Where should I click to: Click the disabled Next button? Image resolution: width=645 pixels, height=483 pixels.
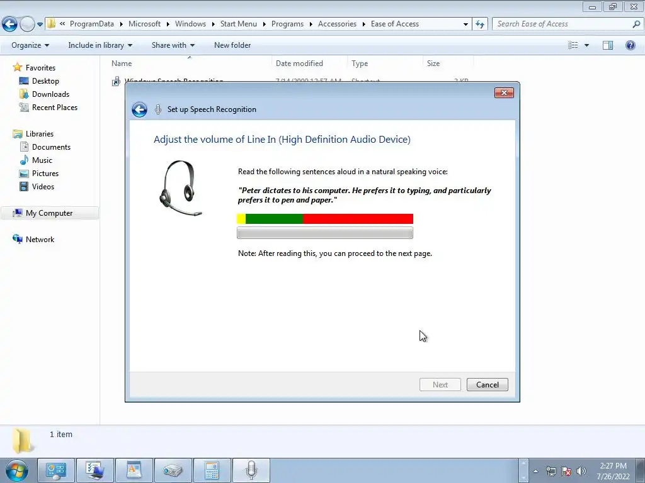440,385
